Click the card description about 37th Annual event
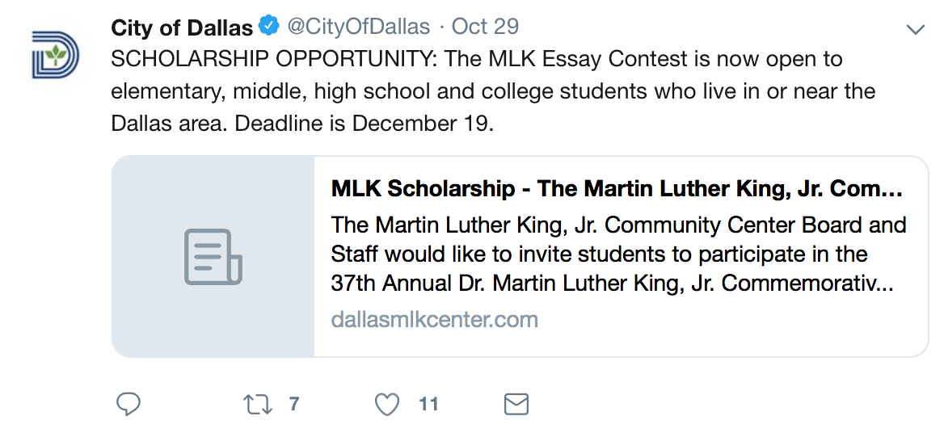Viewport: 944px width, 433px height. click(612, 284)
